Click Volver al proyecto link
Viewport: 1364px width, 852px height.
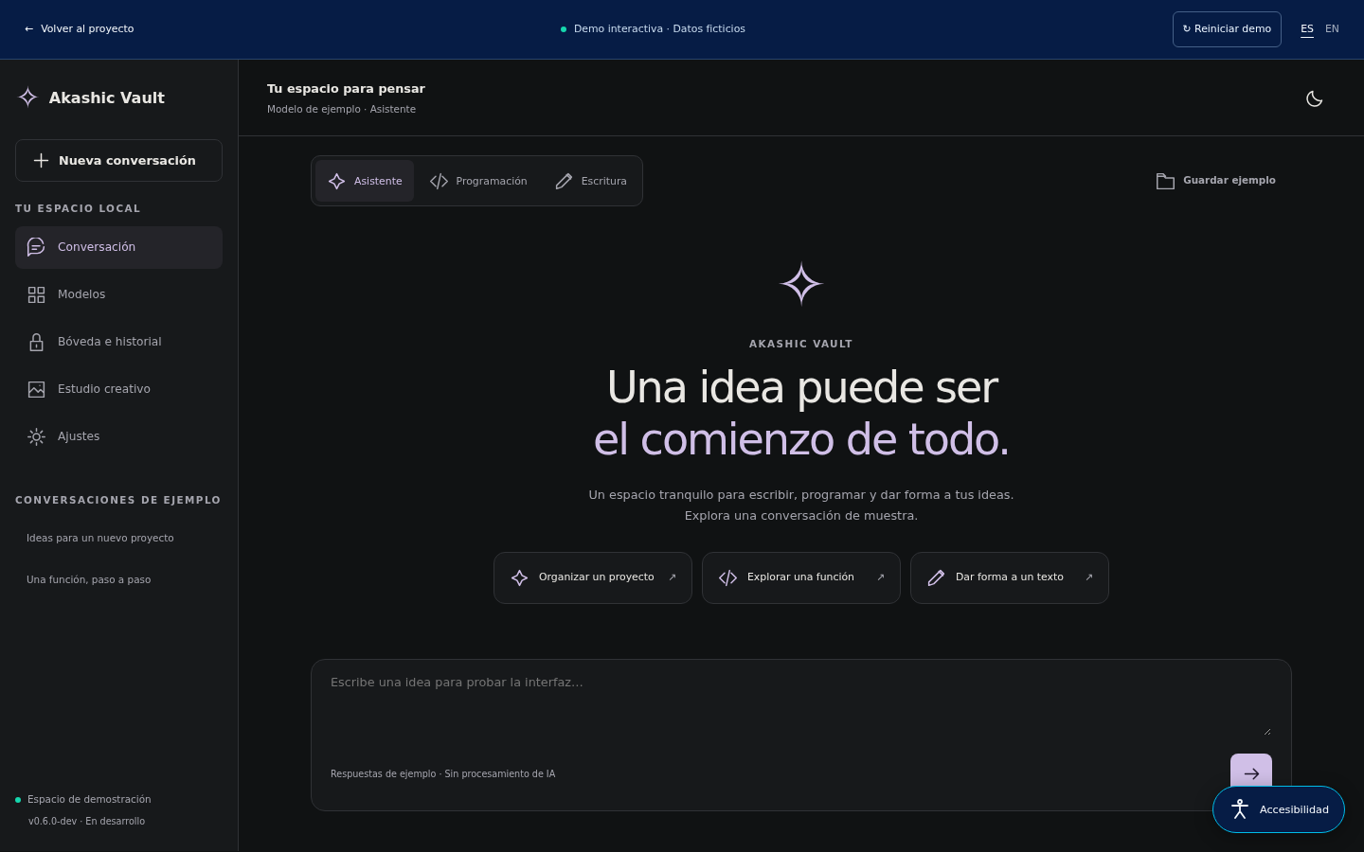click(80, 28)
